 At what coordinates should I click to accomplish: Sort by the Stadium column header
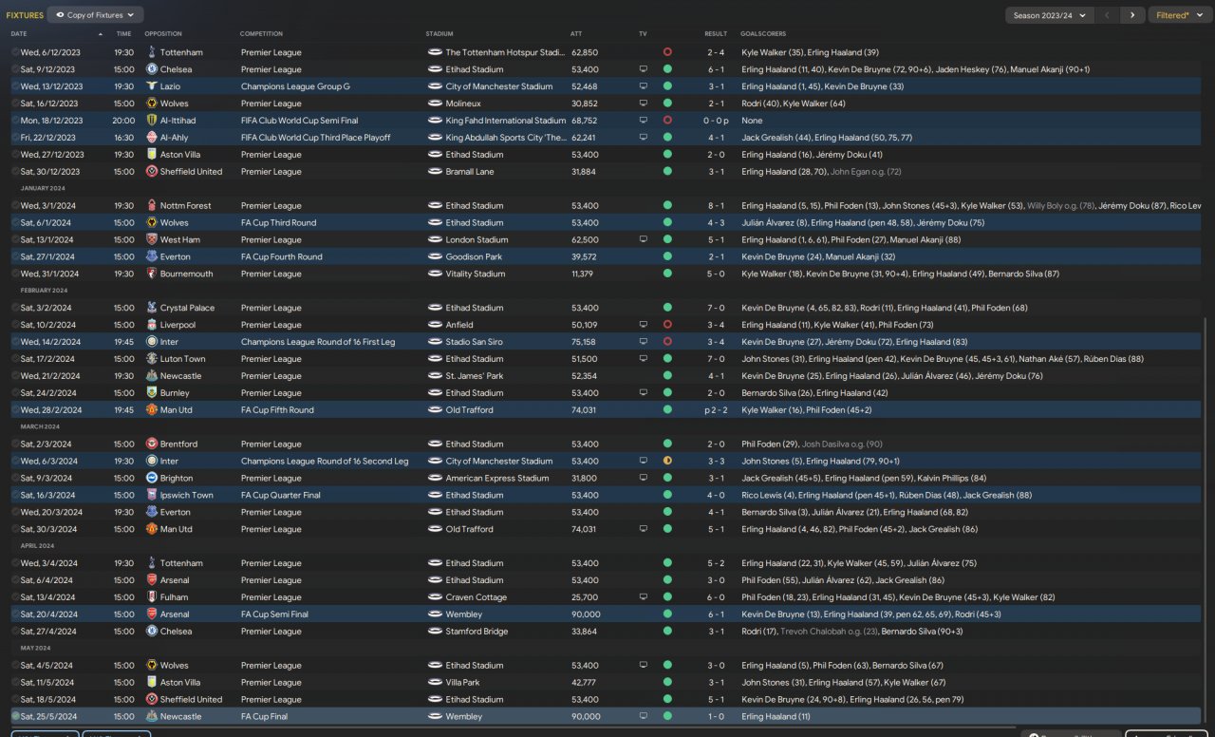click(x=439, y=34)
